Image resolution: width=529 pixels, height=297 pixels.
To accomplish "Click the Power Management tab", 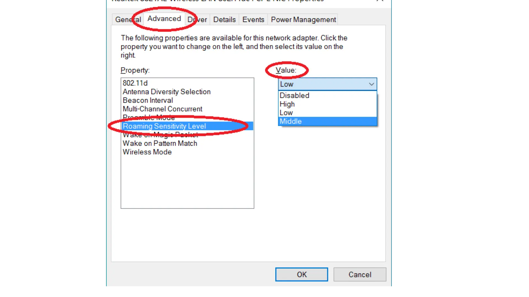I will tap(304, 20).
